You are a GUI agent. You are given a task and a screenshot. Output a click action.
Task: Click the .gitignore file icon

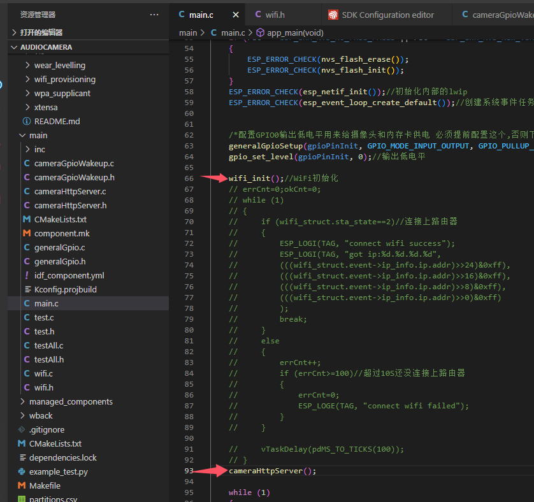[22, 429]
